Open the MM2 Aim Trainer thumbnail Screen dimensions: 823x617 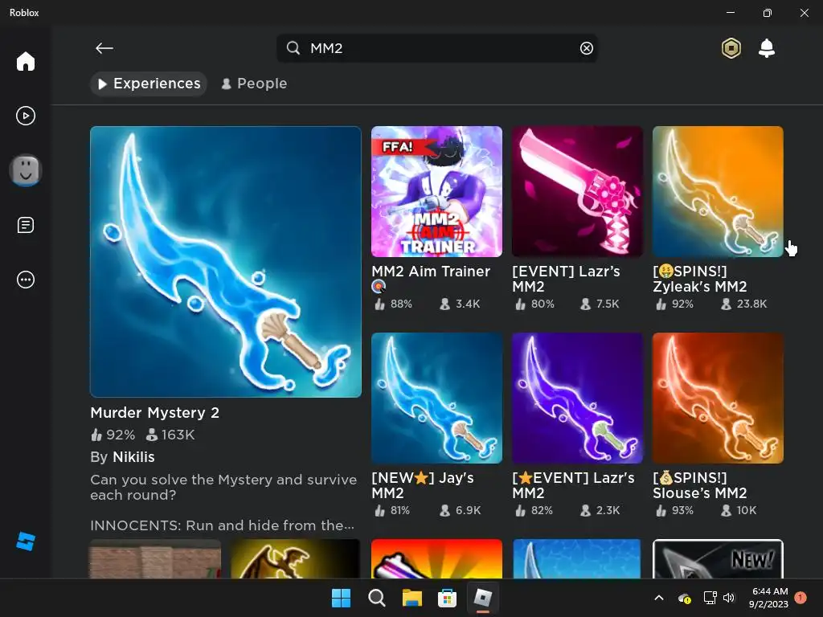436,191
